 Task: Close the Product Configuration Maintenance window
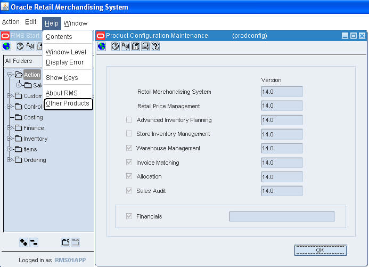(x=362, y=36)
